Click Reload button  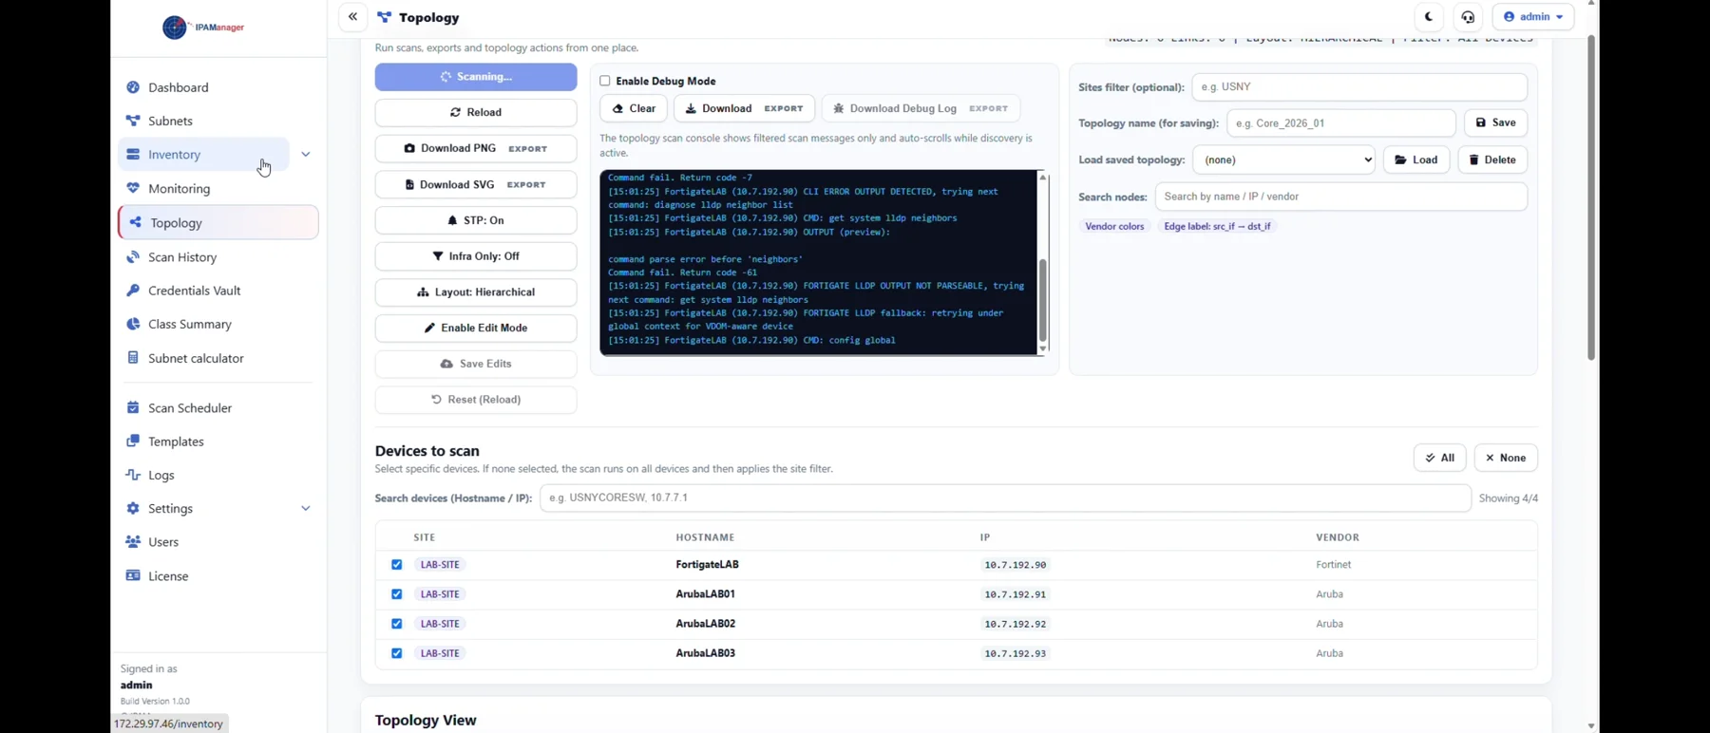click(476, 113)
